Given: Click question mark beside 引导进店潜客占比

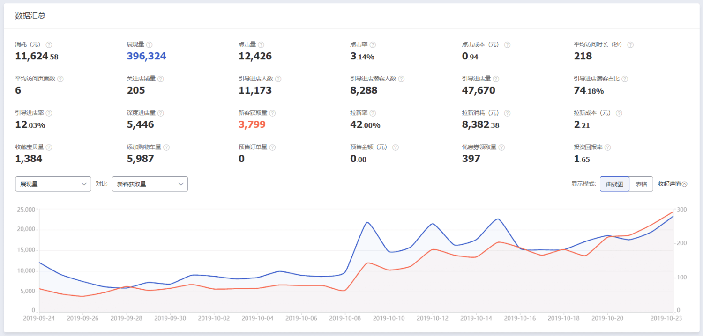Looking at the screenshot, I should click(625, 79).
